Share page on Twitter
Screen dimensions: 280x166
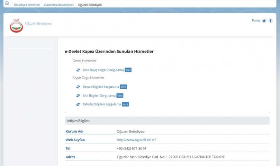(264, 21)
